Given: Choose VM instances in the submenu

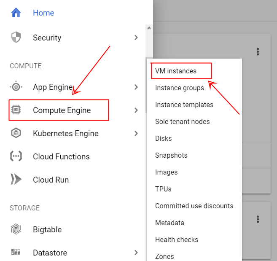Looking at the screenshot, I should [176, 71].
